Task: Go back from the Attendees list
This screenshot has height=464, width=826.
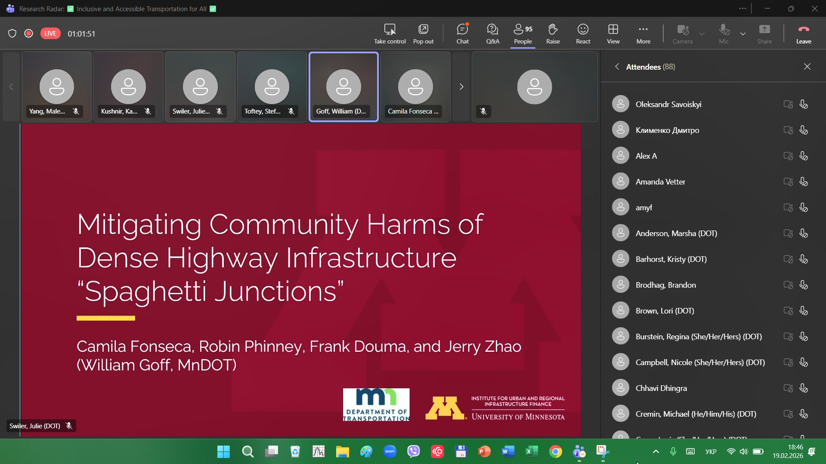Action: pyautogui.click(x=617, y=67)
